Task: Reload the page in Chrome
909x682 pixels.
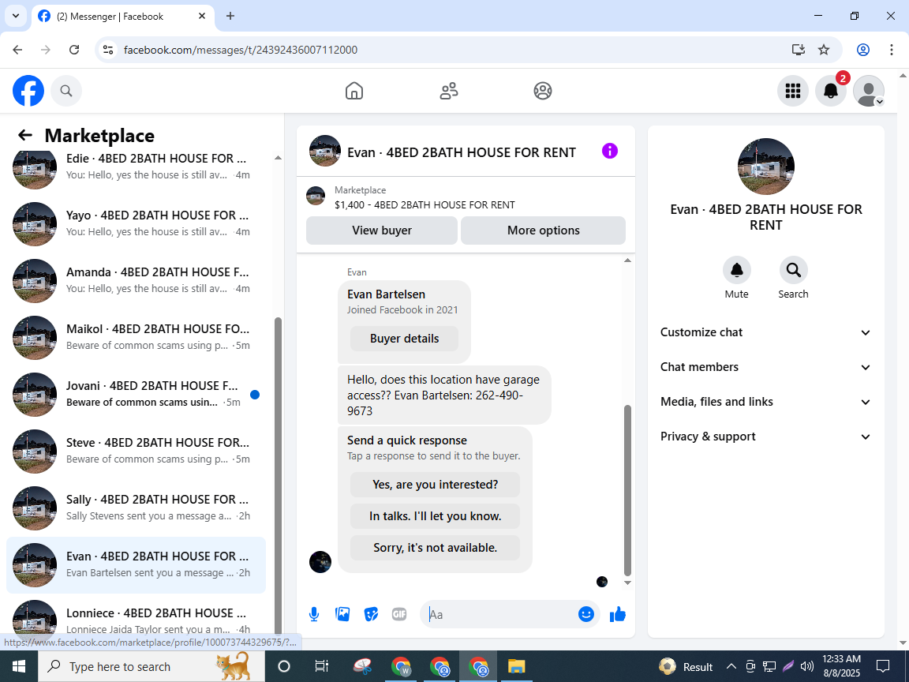Action: coord(74,50)
